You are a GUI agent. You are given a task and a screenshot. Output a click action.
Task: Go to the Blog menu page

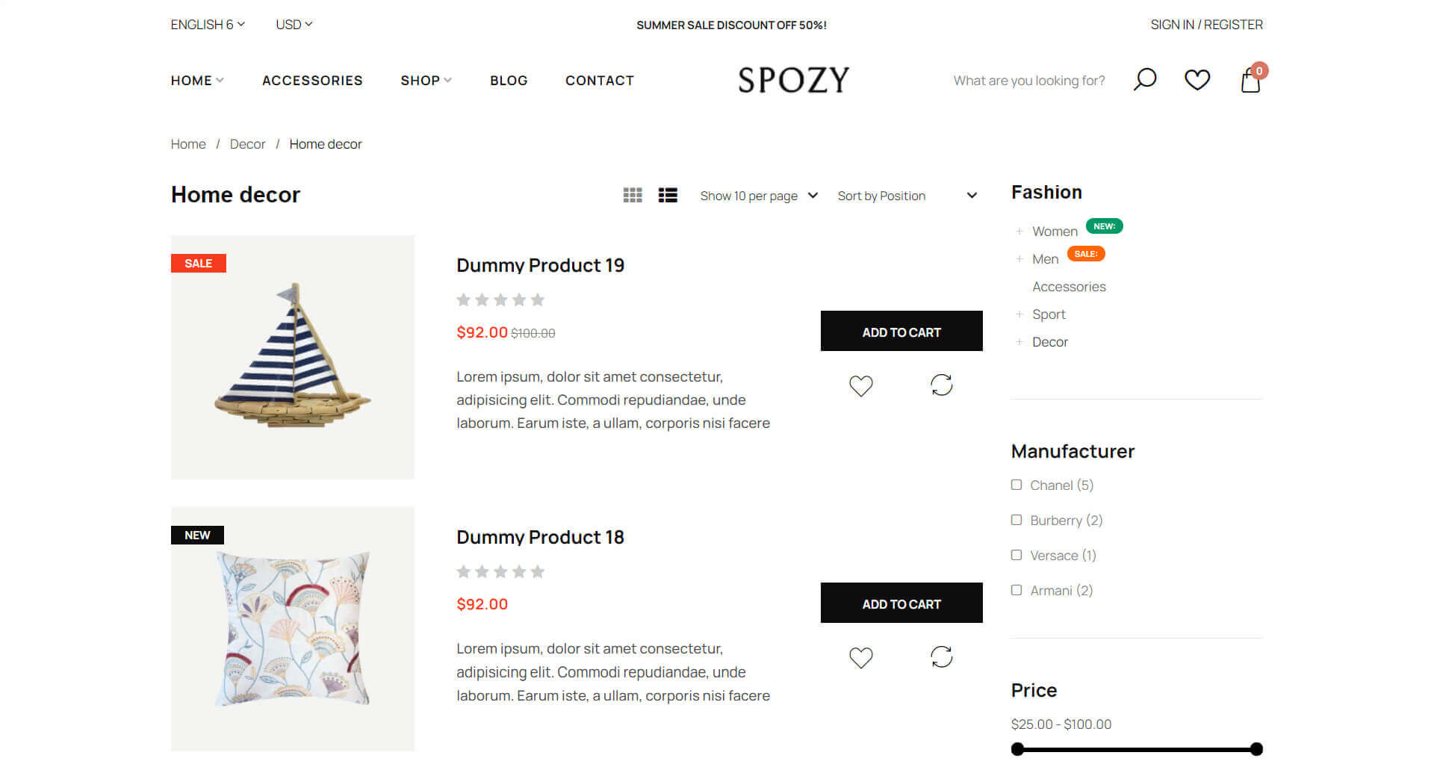pos(509,80)
